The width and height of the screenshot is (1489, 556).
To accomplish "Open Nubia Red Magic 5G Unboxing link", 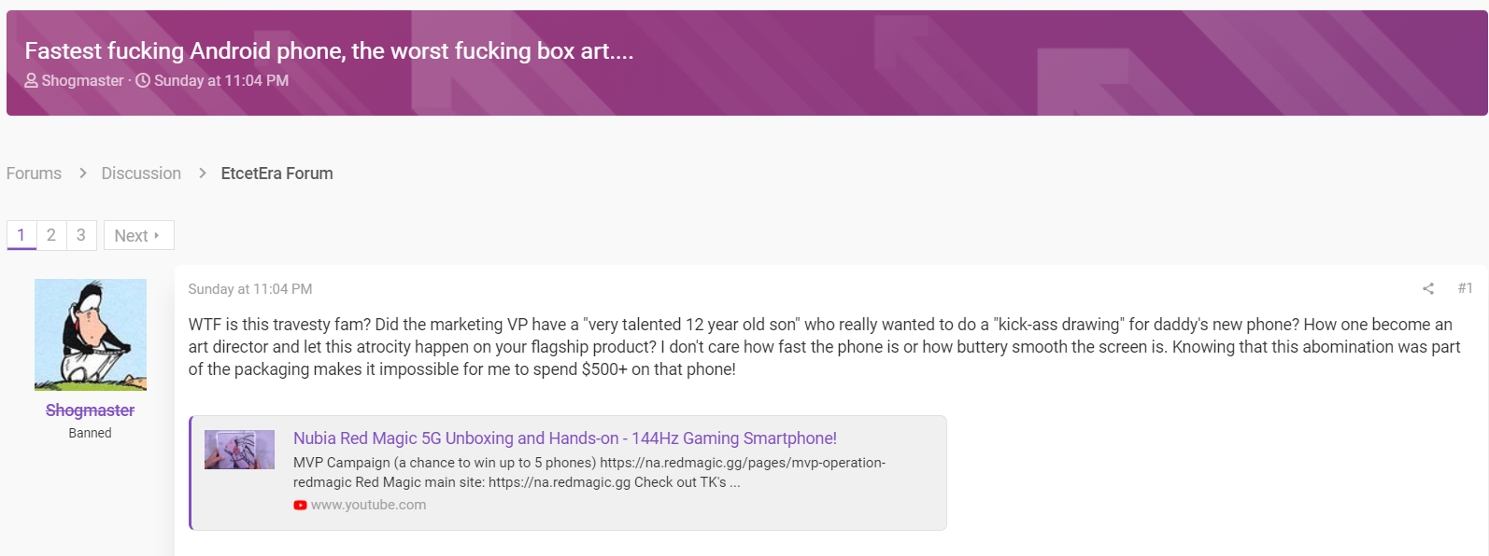I will tap(565, 438).
